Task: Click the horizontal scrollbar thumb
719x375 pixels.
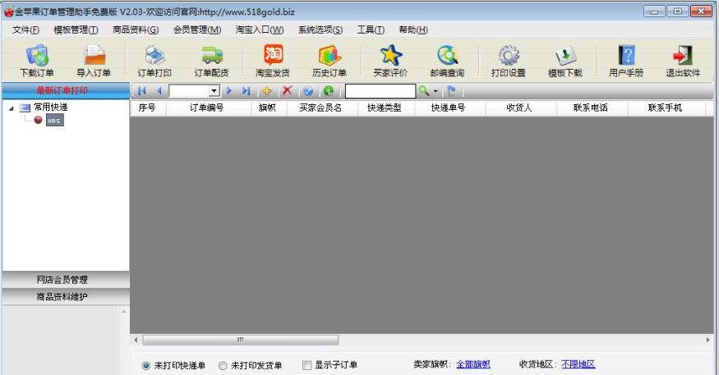Action: coord(240,340)
